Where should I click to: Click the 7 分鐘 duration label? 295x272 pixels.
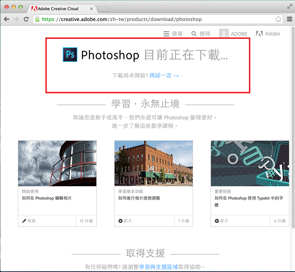point(183,221)
